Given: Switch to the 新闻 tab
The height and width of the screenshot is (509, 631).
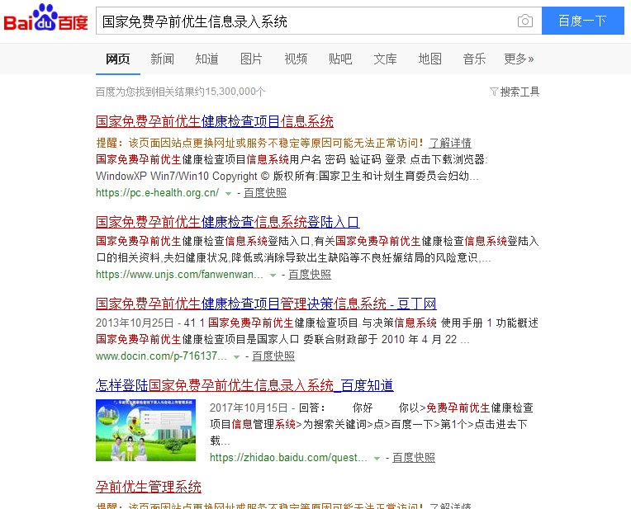Looking at the screenshot, I should click(x=162, y=59).
